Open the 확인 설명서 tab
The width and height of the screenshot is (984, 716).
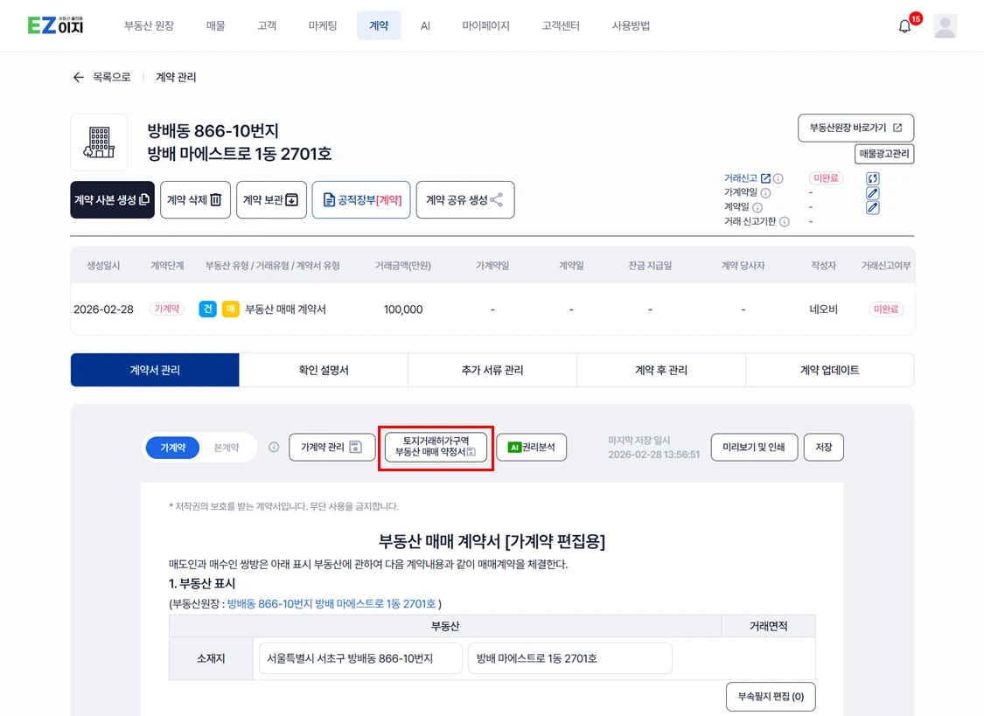click(324, 370)
